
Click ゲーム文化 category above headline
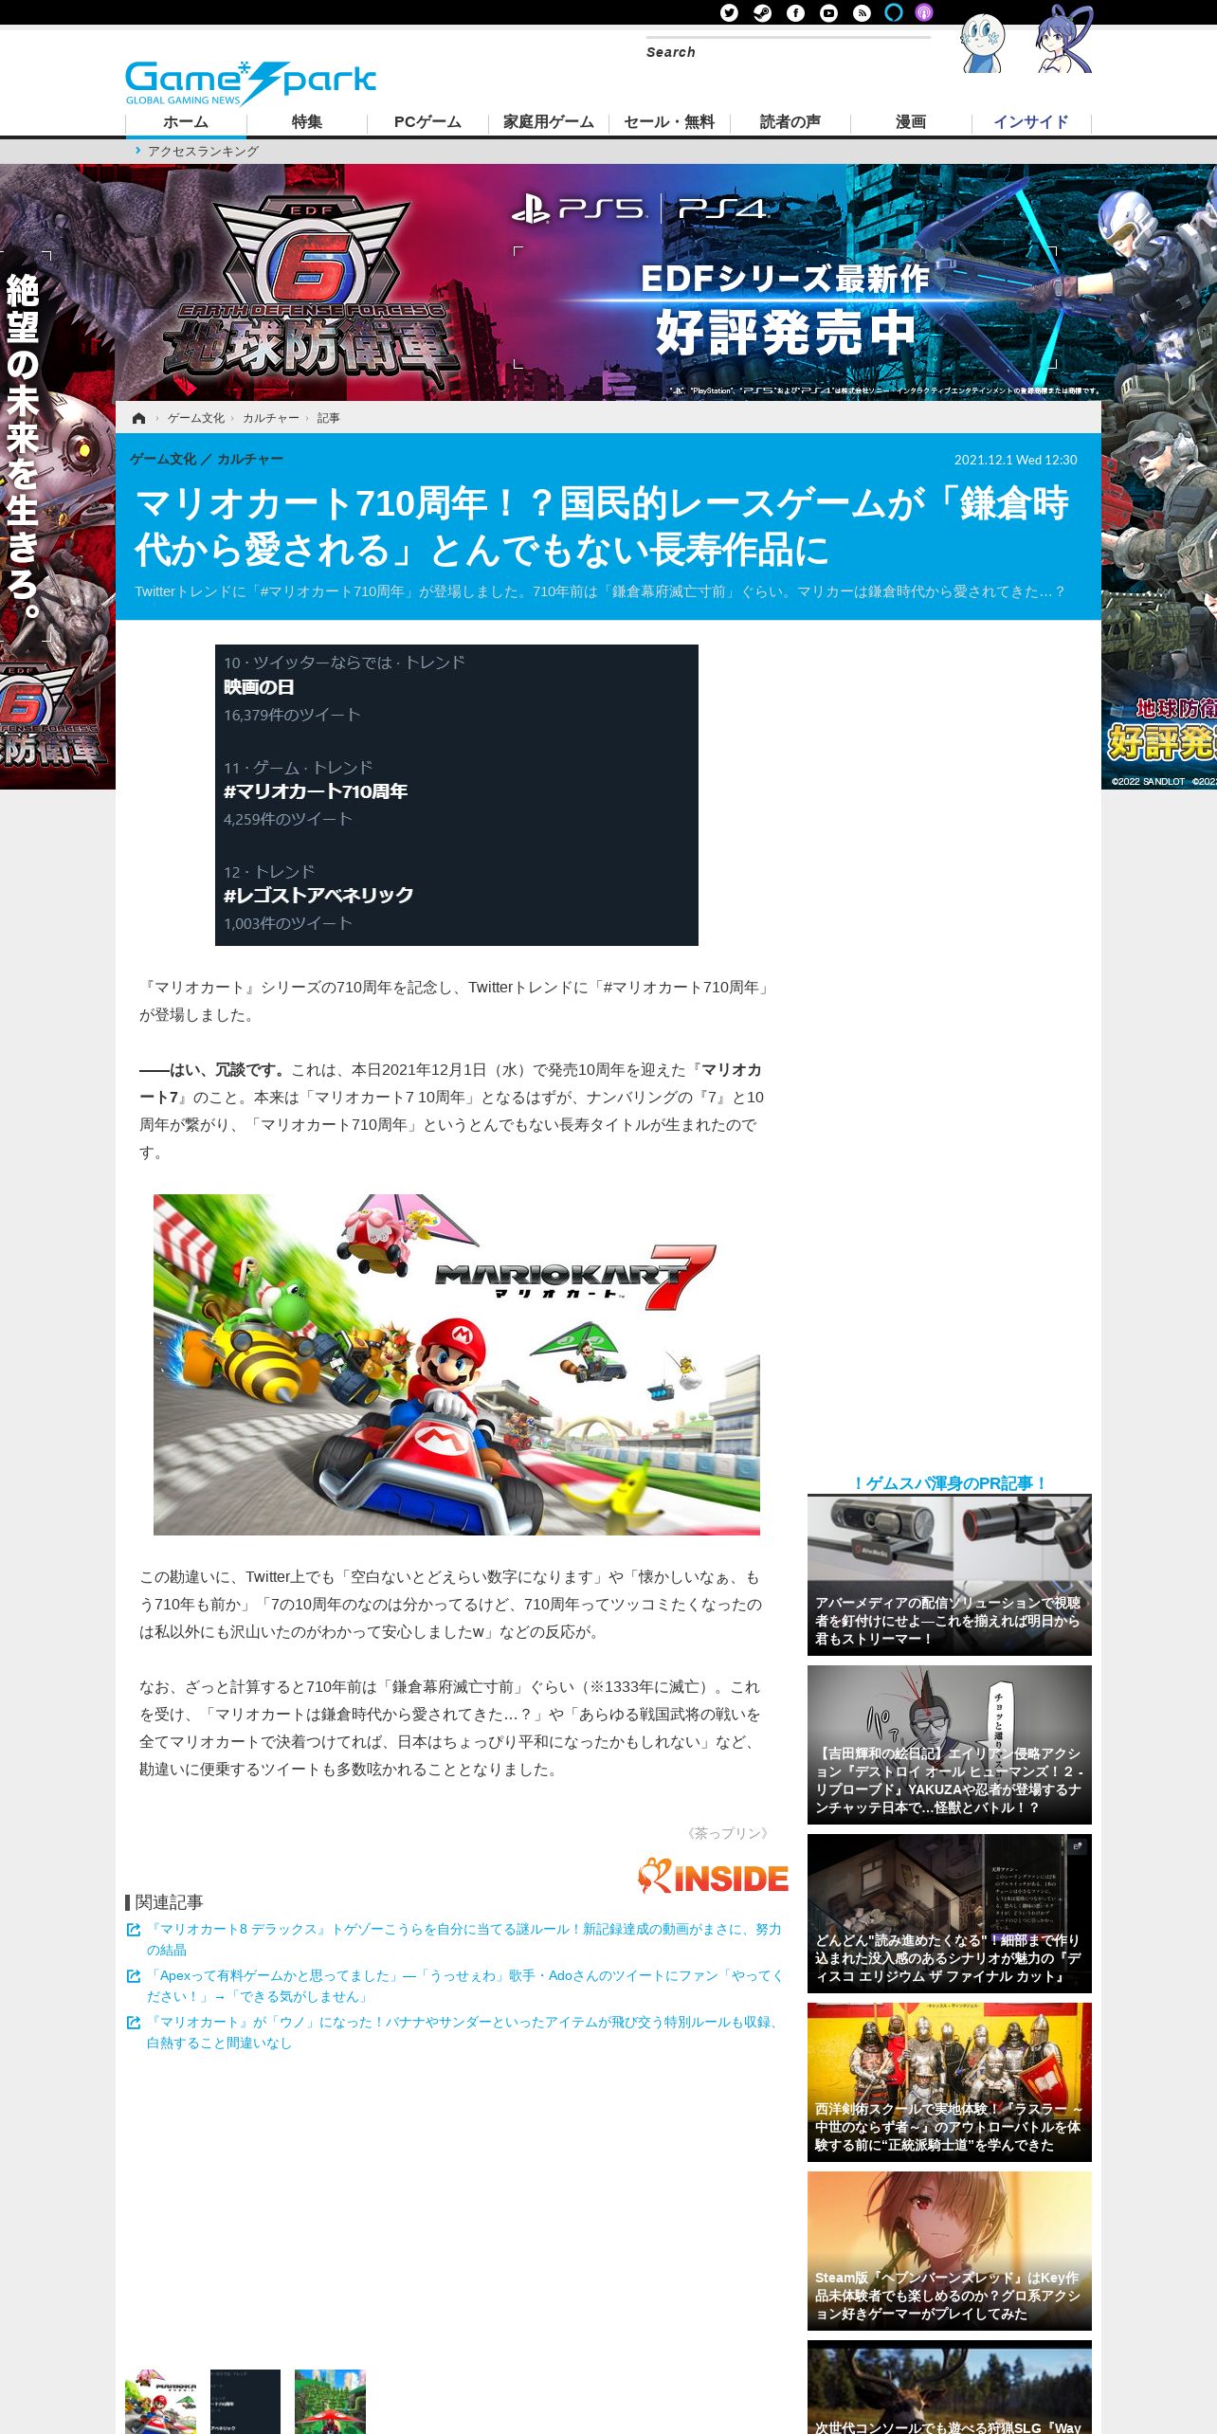pos(163,459)
